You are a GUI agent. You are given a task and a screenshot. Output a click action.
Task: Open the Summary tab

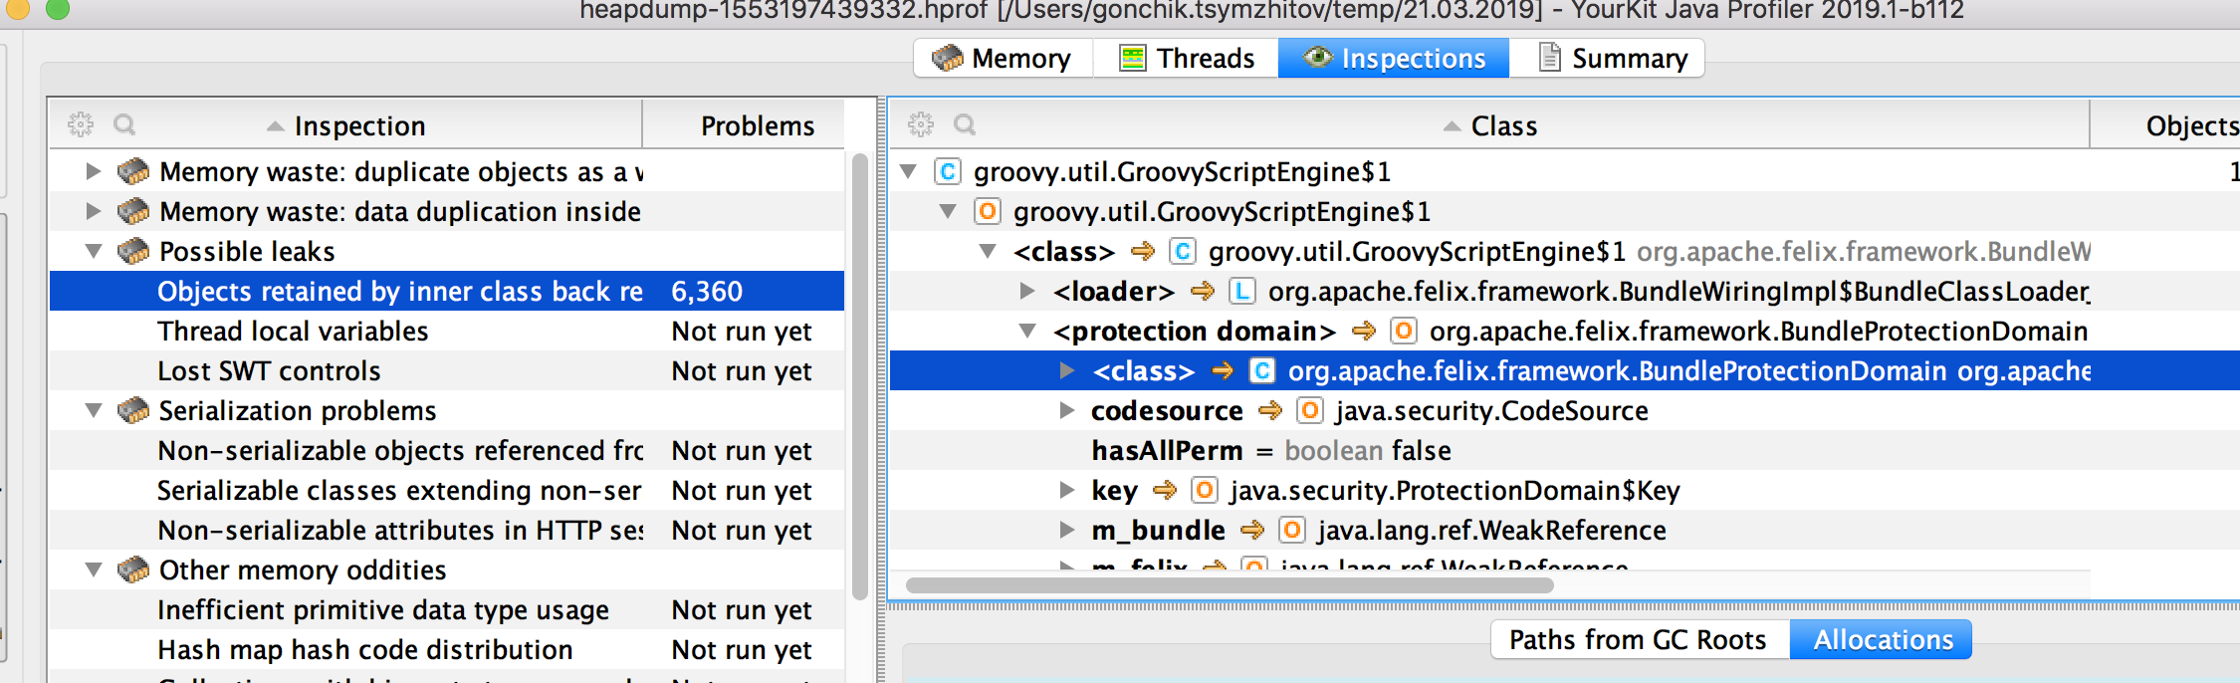(1608, 58)
